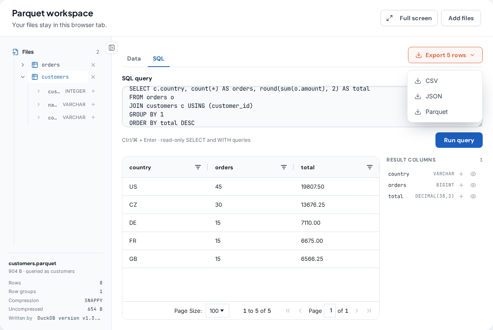Remove the orders file

point(93,65)
